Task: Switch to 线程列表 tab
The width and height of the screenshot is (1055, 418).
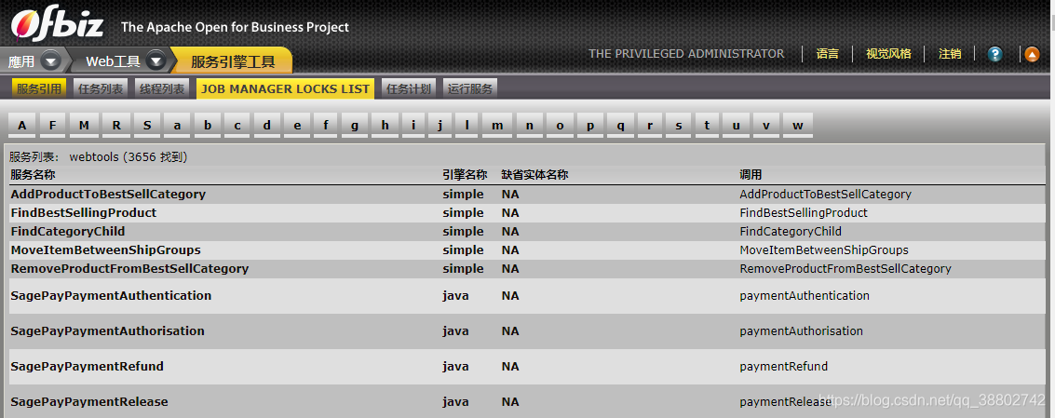Action: [x=162, y=88]
